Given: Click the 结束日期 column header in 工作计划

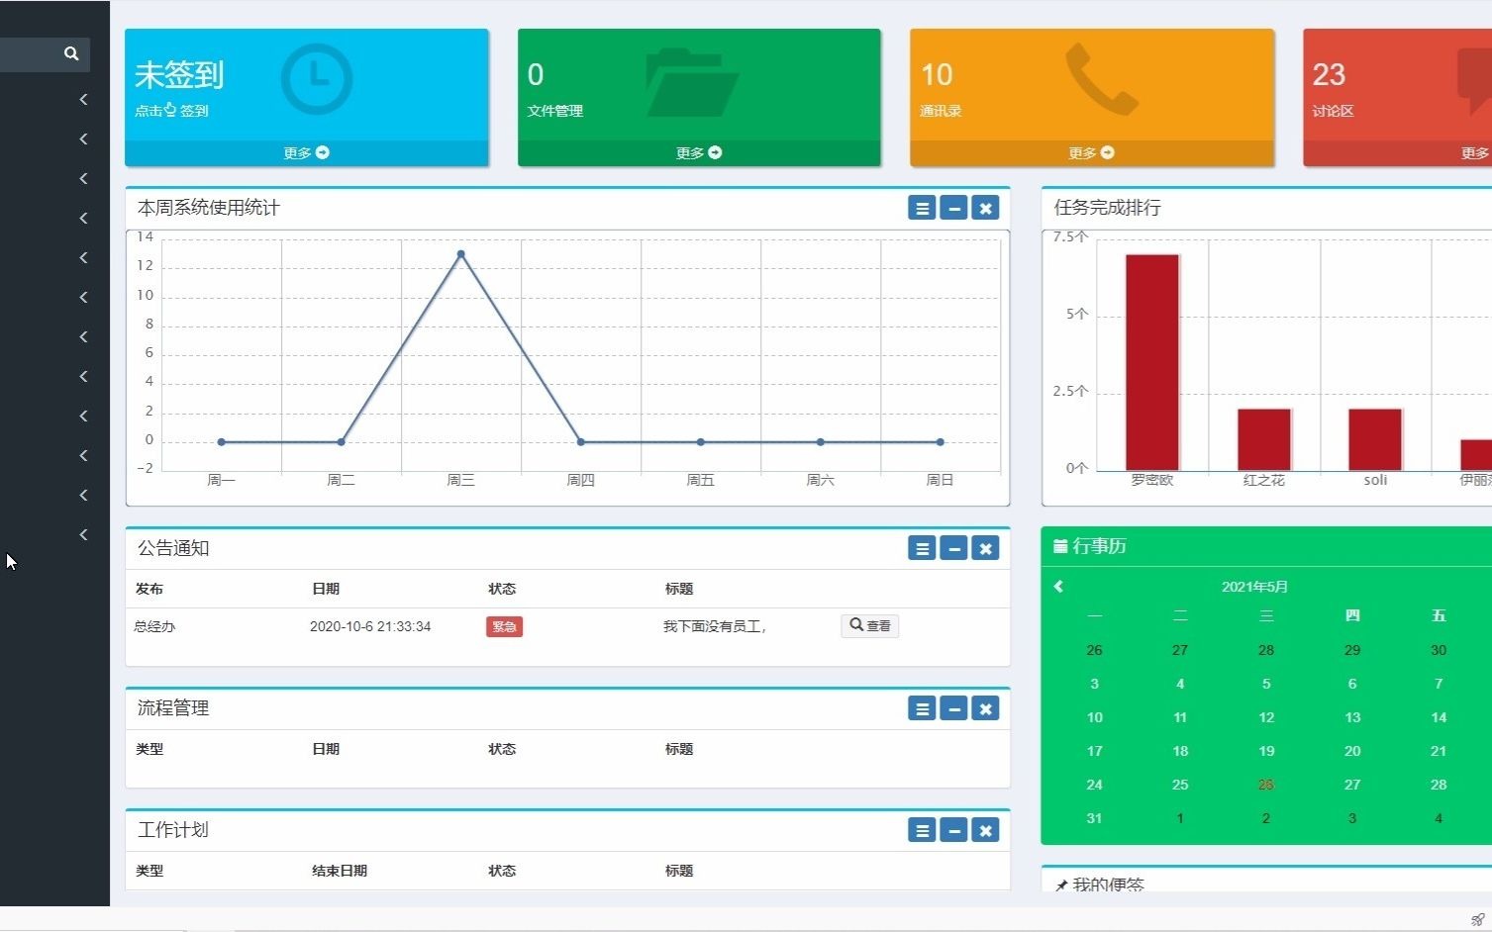Looking at the screenshot, I should [340, 871].
